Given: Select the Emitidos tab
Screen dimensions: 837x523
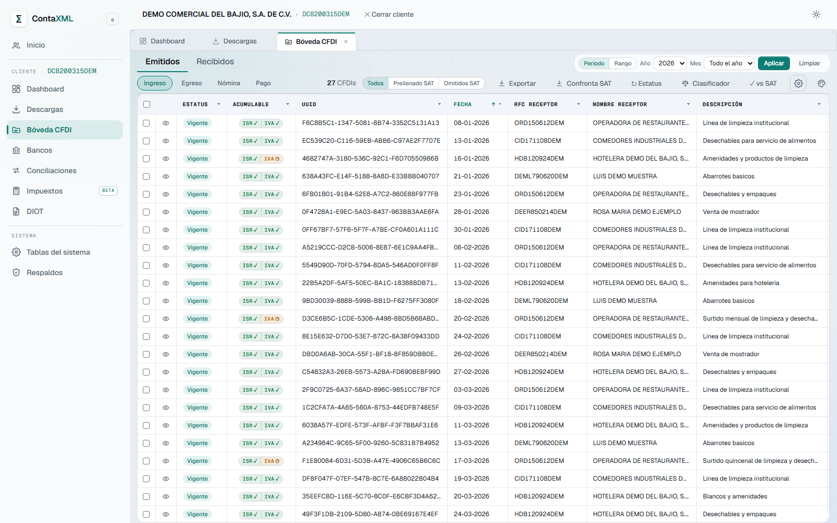Looking at the screenshot, I should pos(163,62).
